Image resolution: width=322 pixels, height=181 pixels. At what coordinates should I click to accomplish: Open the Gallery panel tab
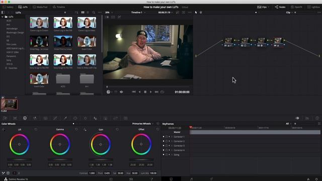(x=8, y=7)
